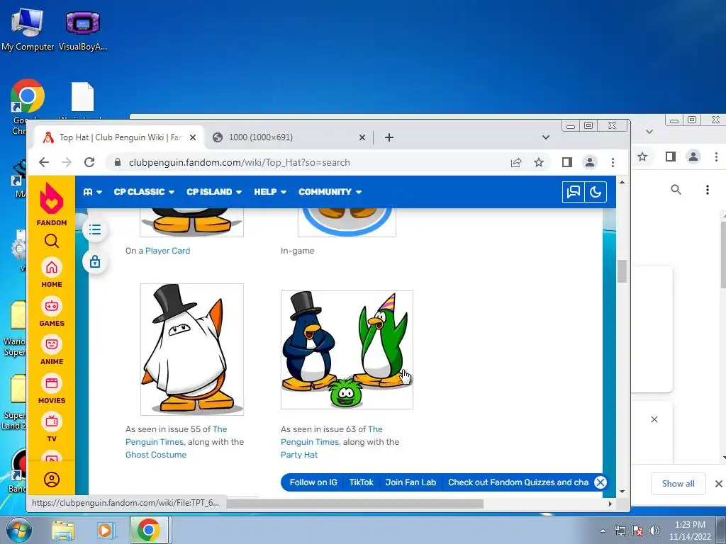
Task: Click the page vertical scrollbar thumb
Action: (622, 271)
